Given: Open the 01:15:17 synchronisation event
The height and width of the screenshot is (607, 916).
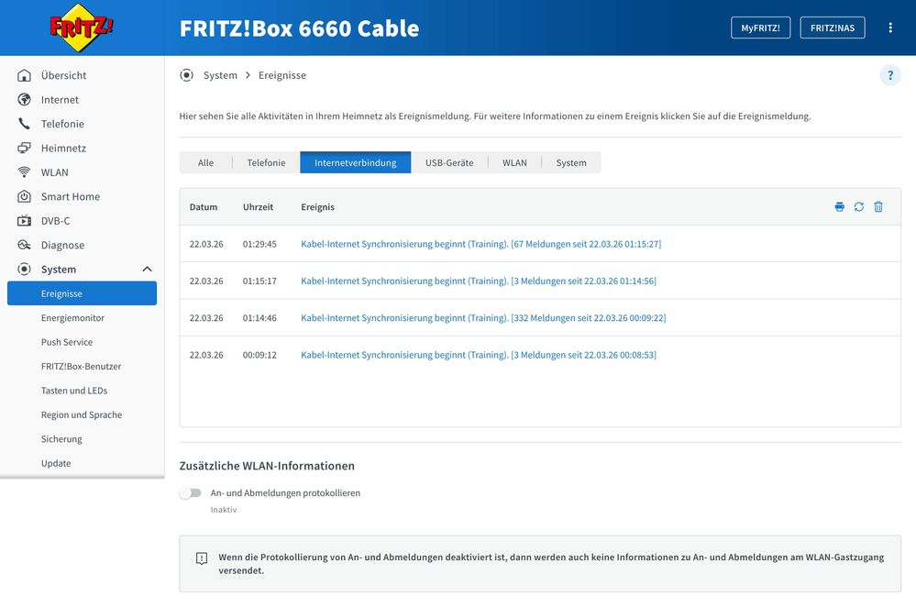Looking at the screenshot, I should pyautogui.click(x=479, y=281).
